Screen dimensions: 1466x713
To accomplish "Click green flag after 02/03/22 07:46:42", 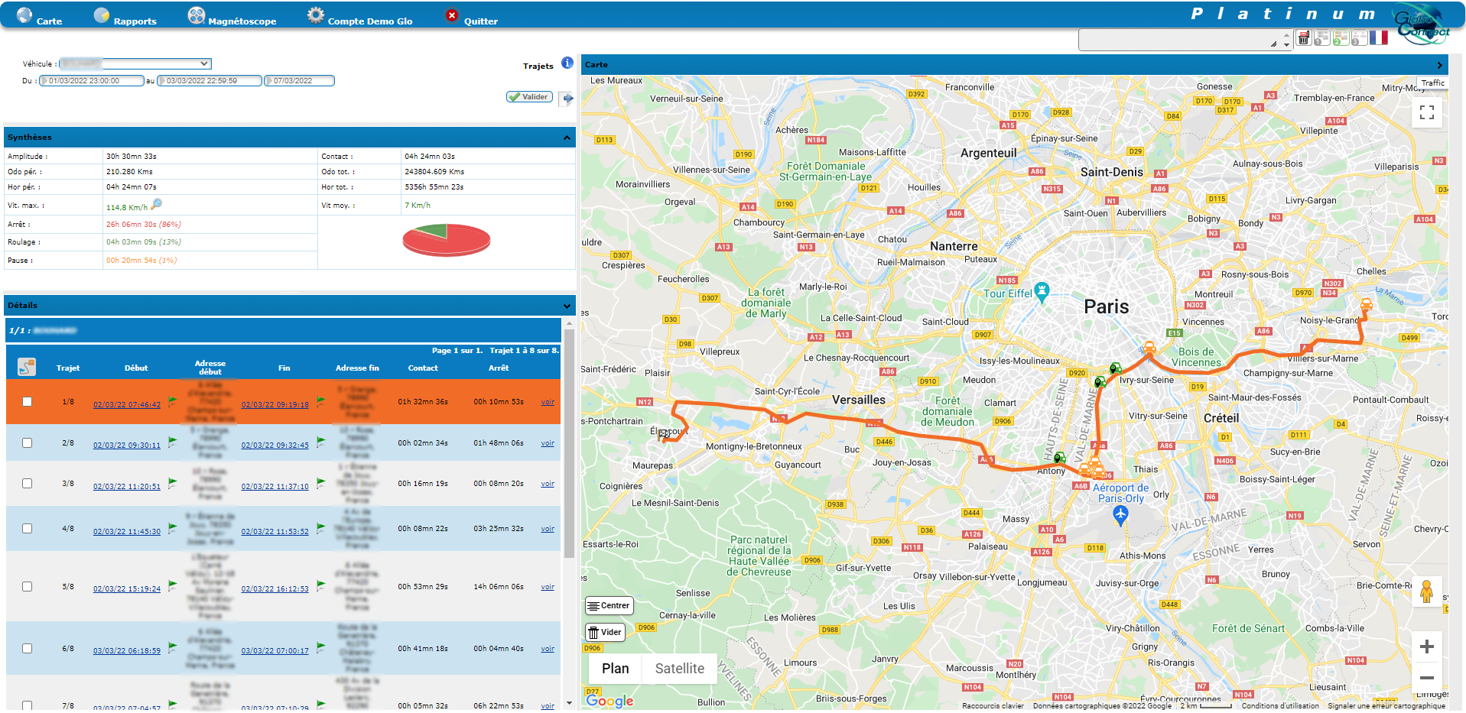I will coord(173,400).
